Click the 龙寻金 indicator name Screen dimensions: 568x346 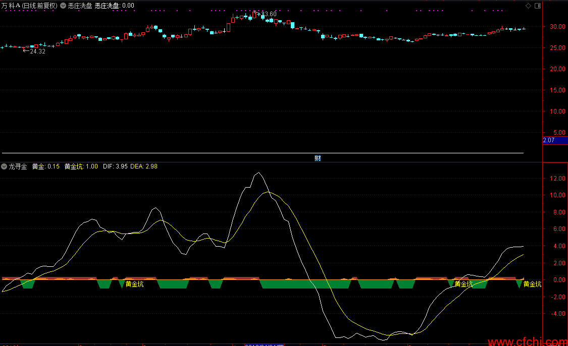click(x=18, y=166)
